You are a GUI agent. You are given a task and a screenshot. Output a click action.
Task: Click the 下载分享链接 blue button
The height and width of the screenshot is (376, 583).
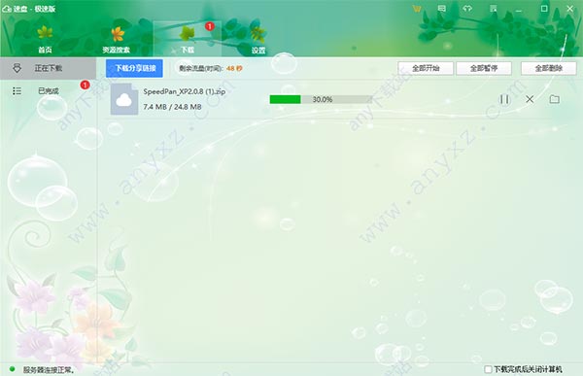(x=134, y=68)
